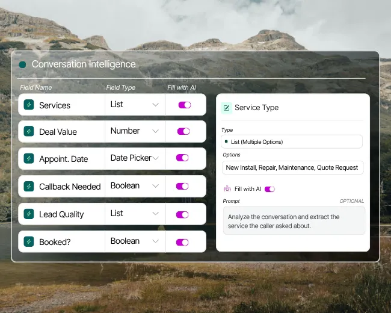Click the Field Name column header
Viewport: 391px width, 313px height.
[35, 87]
